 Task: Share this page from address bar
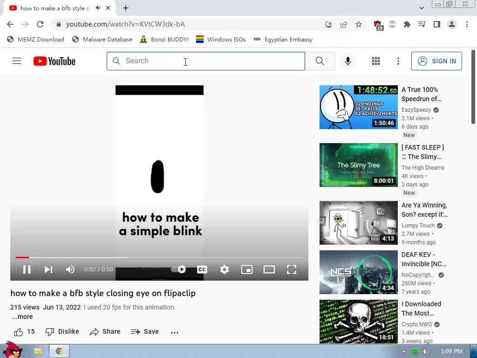coord(344,24)
